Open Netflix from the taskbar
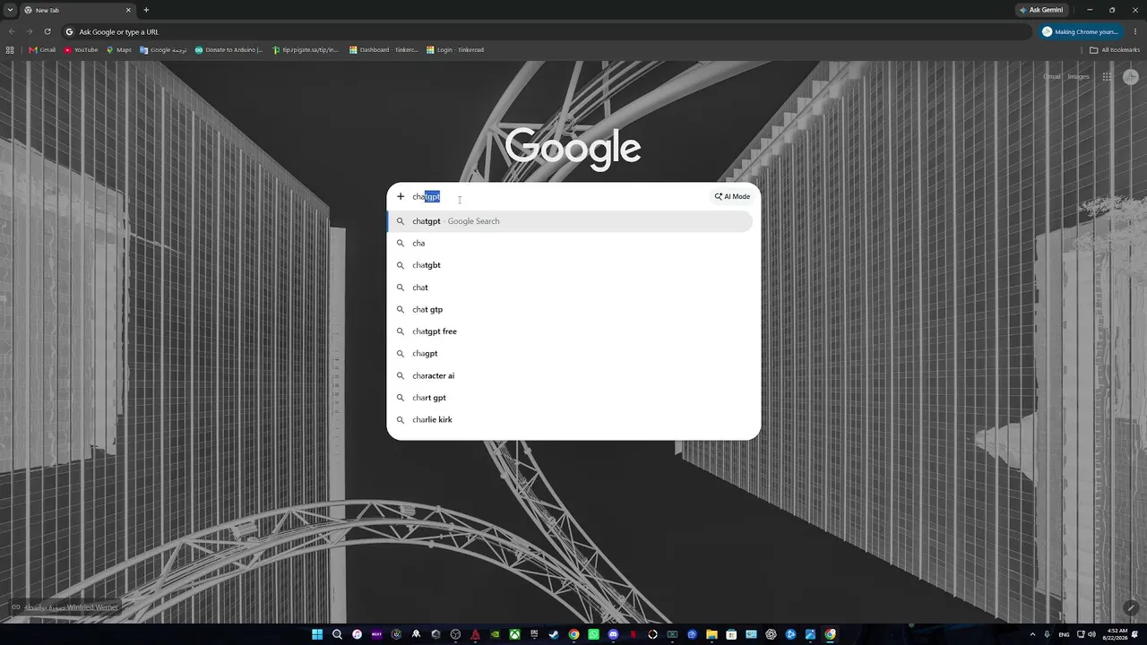This screenshot has width=1147, height=645. (633, 634)
